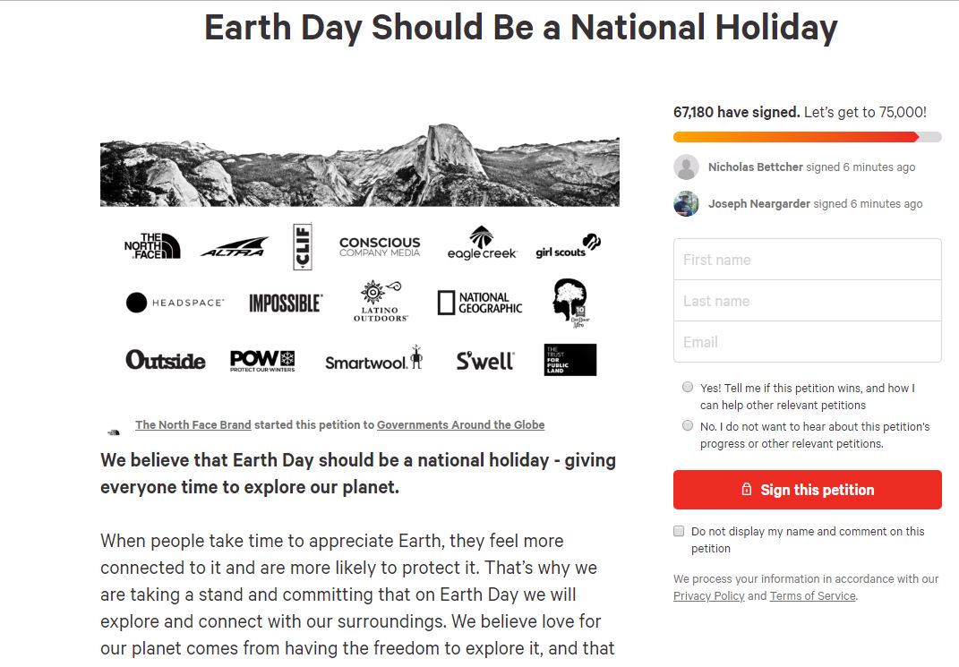Click the Trust for Public Land logo
This screenshot has height=667, width=959.
[x=569, y=360]
